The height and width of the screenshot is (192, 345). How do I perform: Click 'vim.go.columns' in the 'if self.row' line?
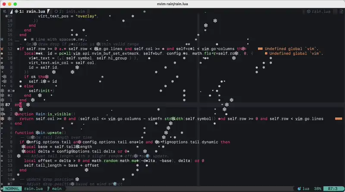[218, 49]
